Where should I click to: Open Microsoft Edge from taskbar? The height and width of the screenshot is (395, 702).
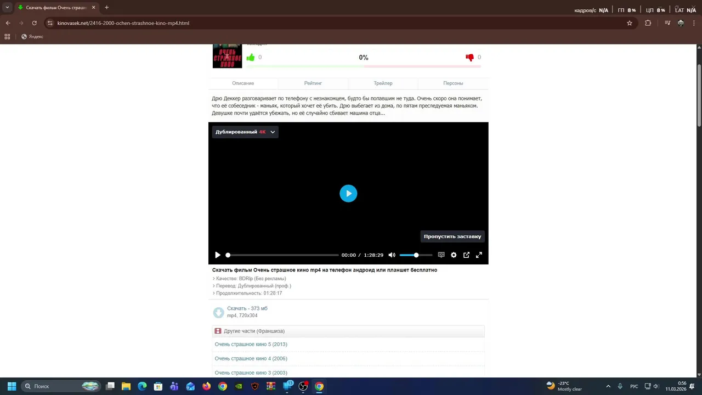point(142,386)
